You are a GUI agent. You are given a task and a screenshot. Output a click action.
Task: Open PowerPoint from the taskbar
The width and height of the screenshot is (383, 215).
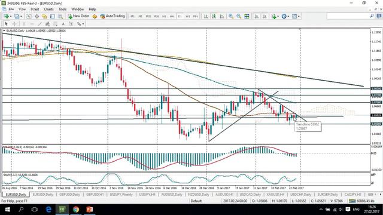90,210
